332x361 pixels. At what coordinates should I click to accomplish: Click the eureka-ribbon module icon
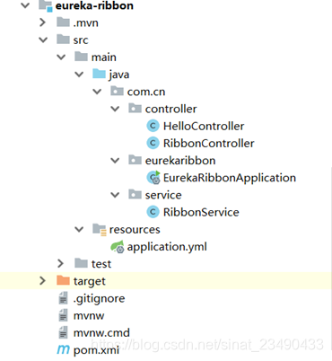pyautogui.click(x=46, y=5)
